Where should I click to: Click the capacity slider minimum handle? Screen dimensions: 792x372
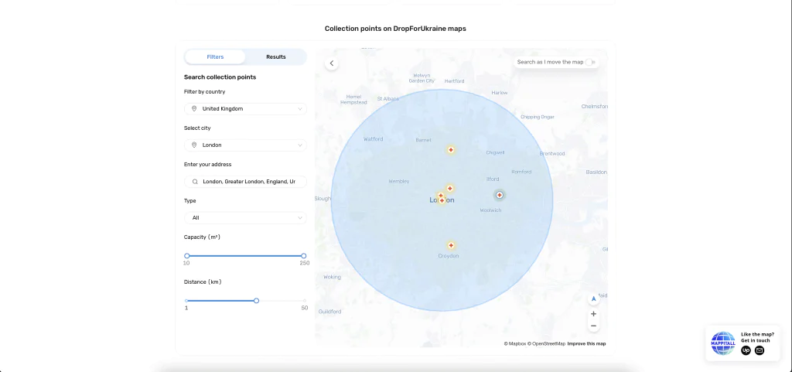[187, 256]
